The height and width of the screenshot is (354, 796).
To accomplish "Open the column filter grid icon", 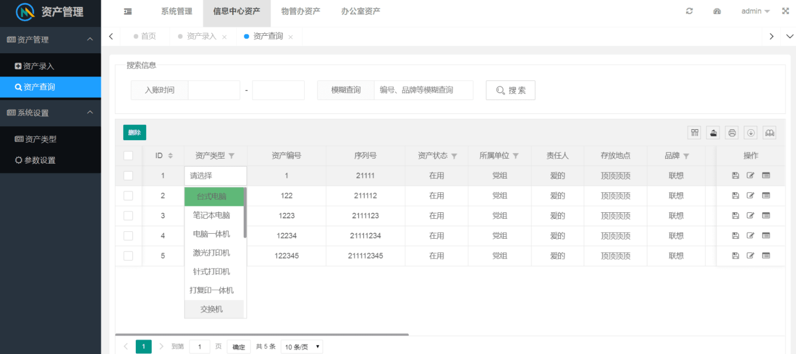I will pyautogui.click(x=695, y=133).
